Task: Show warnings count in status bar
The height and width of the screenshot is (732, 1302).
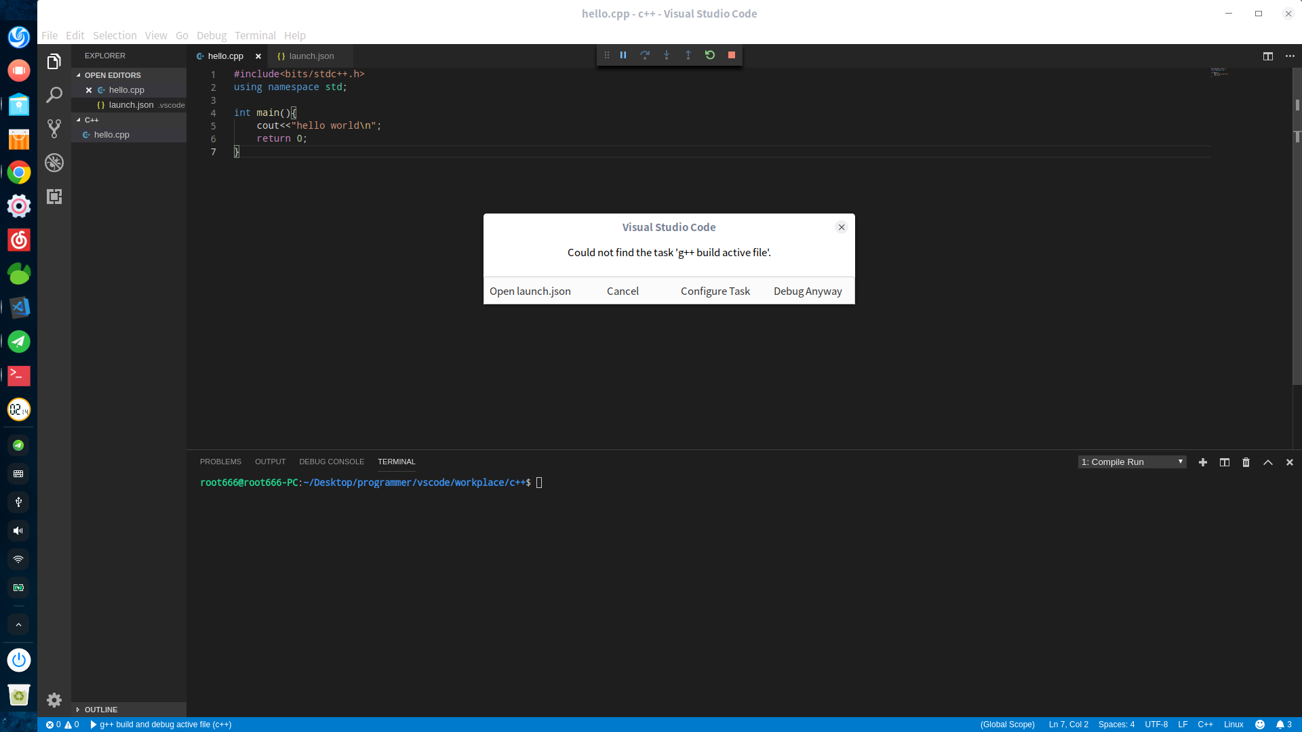Action: click(x=72, y=725)
